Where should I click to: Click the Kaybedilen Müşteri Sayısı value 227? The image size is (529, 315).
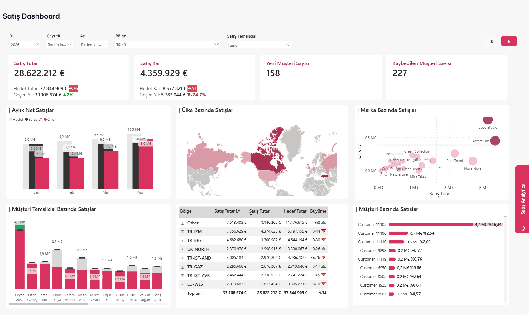(400, 73)
